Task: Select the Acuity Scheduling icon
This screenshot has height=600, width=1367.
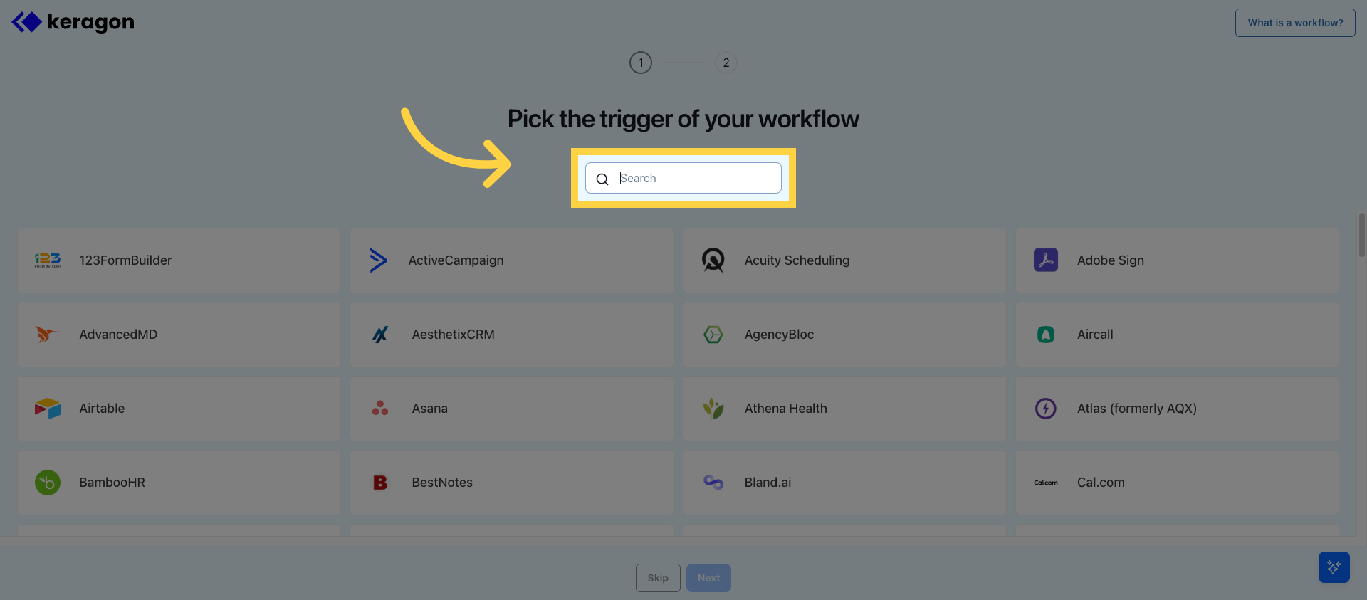Action: [x=713, y=260]
